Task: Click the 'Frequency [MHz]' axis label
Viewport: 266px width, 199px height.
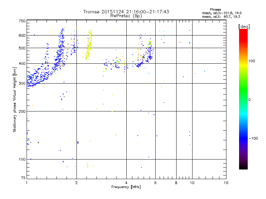Action: [126, 187]
